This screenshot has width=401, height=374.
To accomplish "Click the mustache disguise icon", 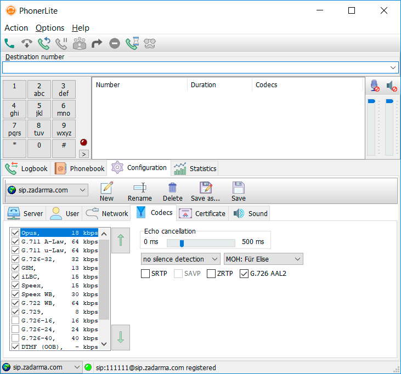I will point(150,43).
